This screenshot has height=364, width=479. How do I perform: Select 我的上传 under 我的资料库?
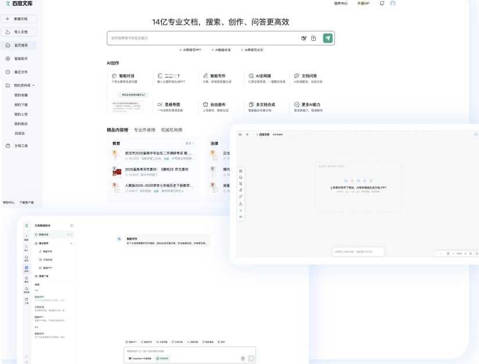pos(21,114)
